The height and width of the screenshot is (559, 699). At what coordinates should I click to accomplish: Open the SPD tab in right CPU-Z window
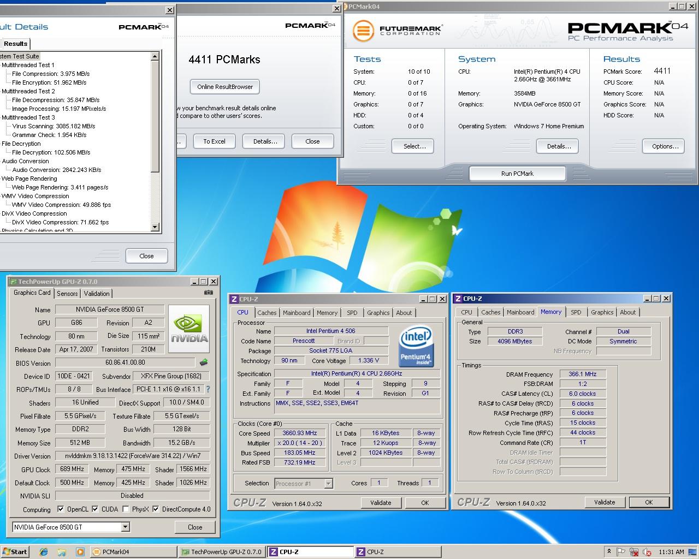point(576,312)
